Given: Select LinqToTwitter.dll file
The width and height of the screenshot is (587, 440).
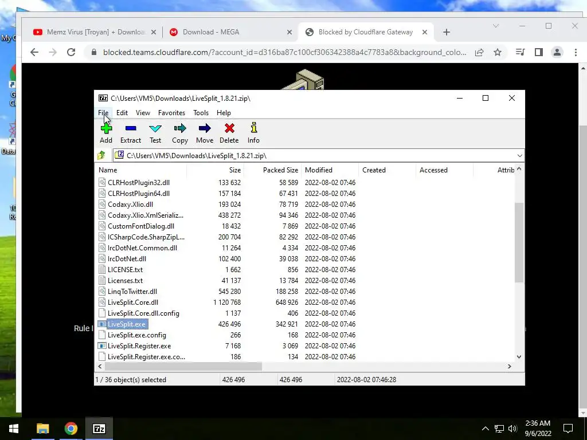Looking at the screenshot, I should point(132,291).
